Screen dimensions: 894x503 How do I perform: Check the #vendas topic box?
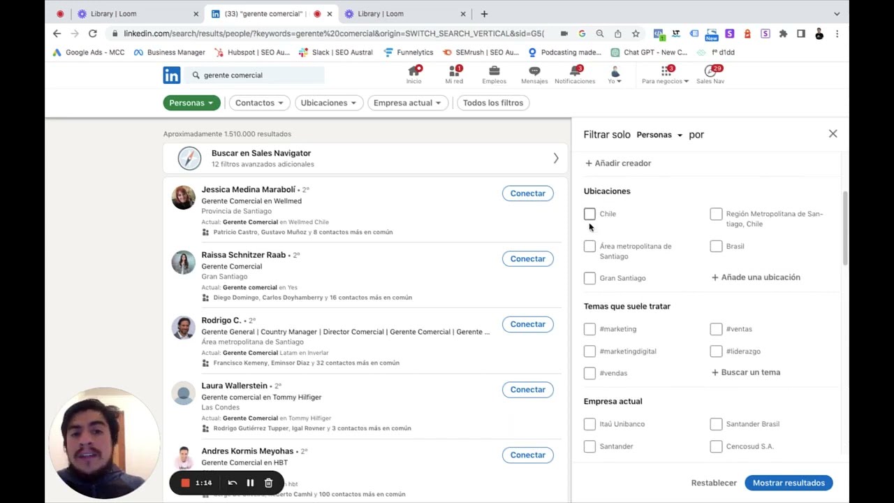click(589, 373)
